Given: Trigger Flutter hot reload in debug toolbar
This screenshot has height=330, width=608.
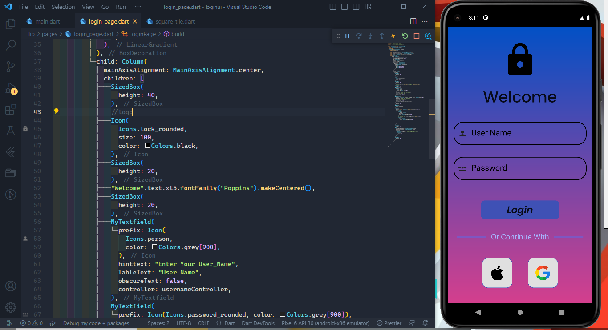Looking at the screenshot, I should pos(393,36).
